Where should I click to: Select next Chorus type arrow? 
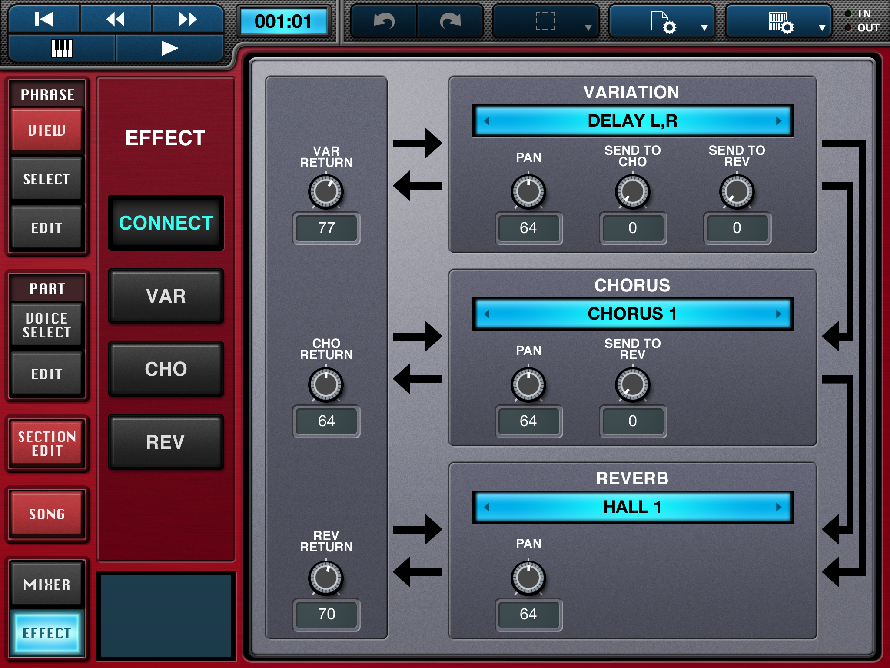[779, 314]
